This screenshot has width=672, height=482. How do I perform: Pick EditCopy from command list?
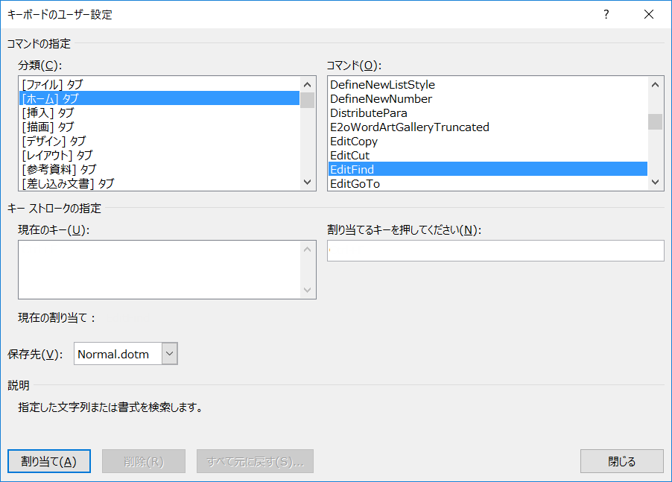coord(354,141)
